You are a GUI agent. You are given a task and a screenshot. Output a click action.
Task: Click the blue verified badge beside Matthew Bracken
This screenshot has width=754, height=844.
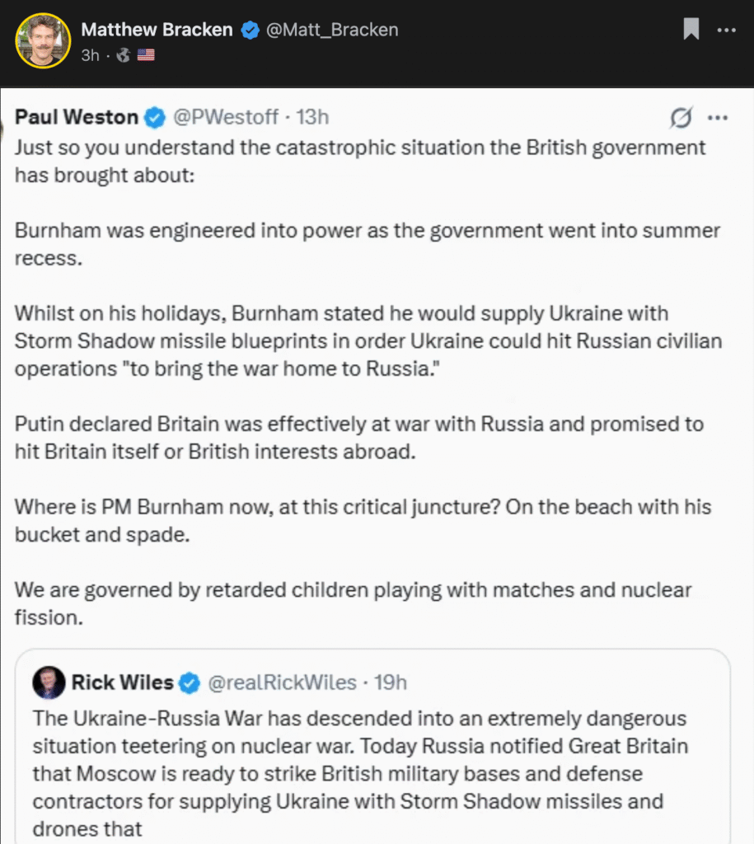tap(250, 30)
